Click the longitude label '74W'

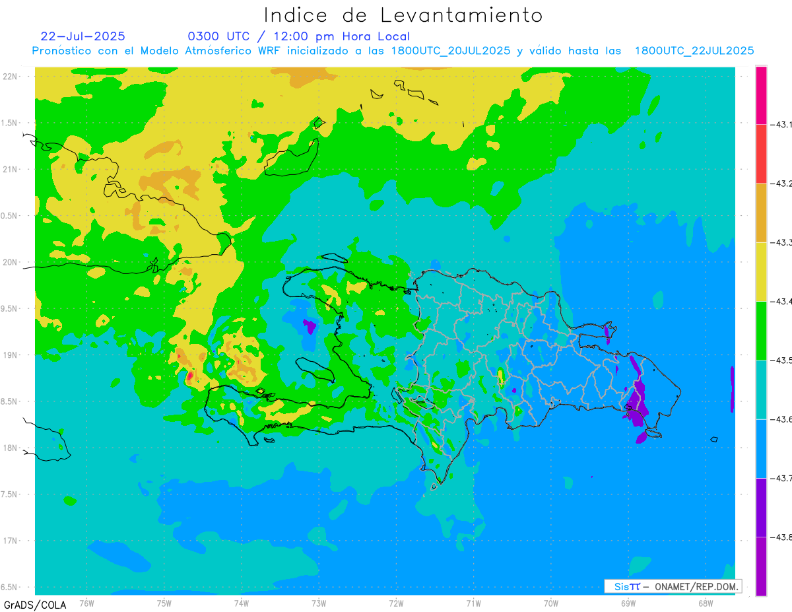point(242,603)
